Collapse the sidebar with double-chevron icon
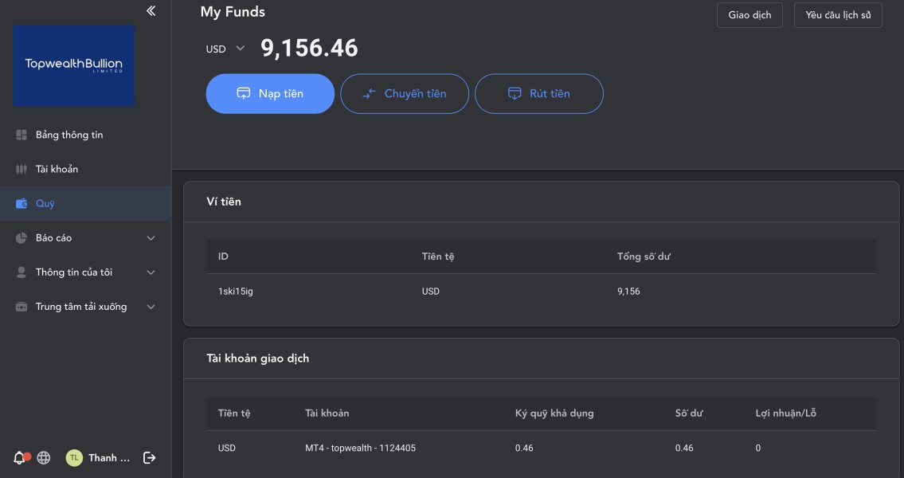This screenshot has width=904, height=478. click(x=151, y=10)
